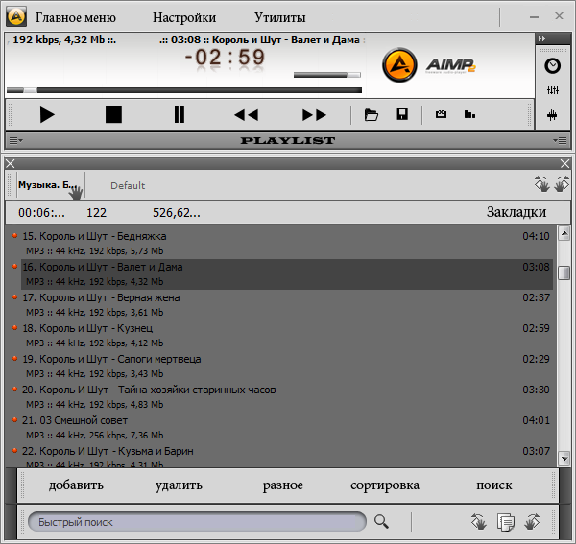Image resolution: width=576 pixels, height=544 pixels.
Task: Open the Настройки menu
Action: (x=184, y=17)
